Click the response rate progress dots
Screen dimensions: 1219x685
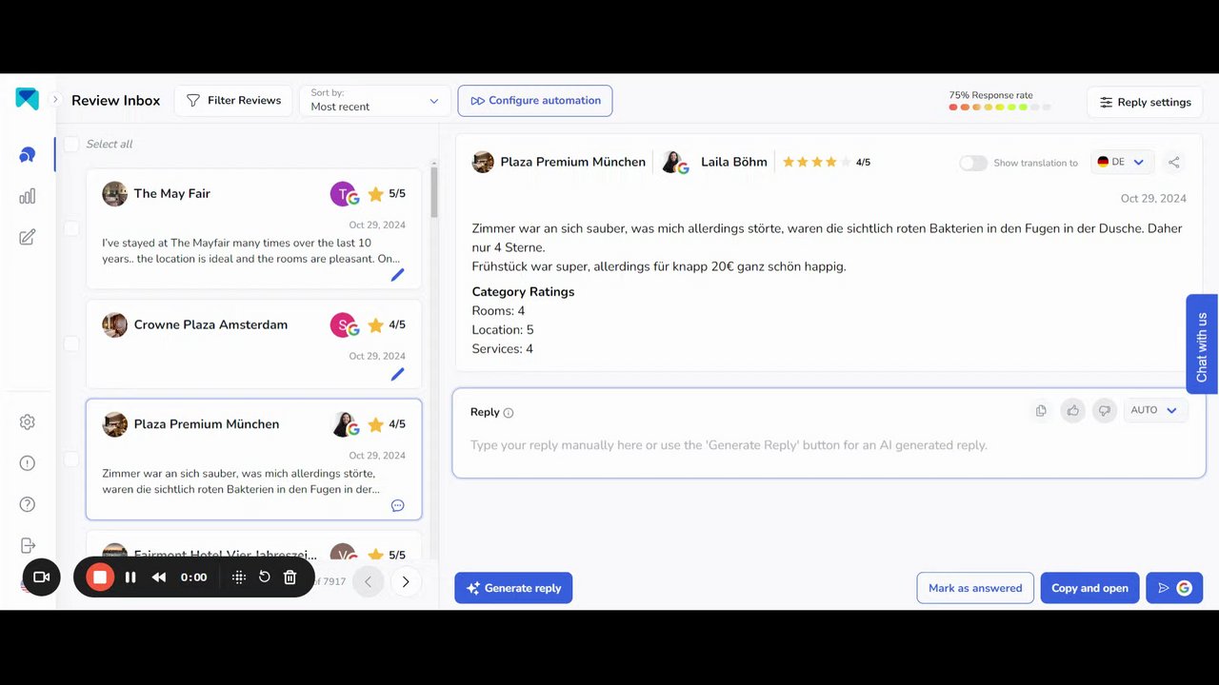[x=1000, y=108]
